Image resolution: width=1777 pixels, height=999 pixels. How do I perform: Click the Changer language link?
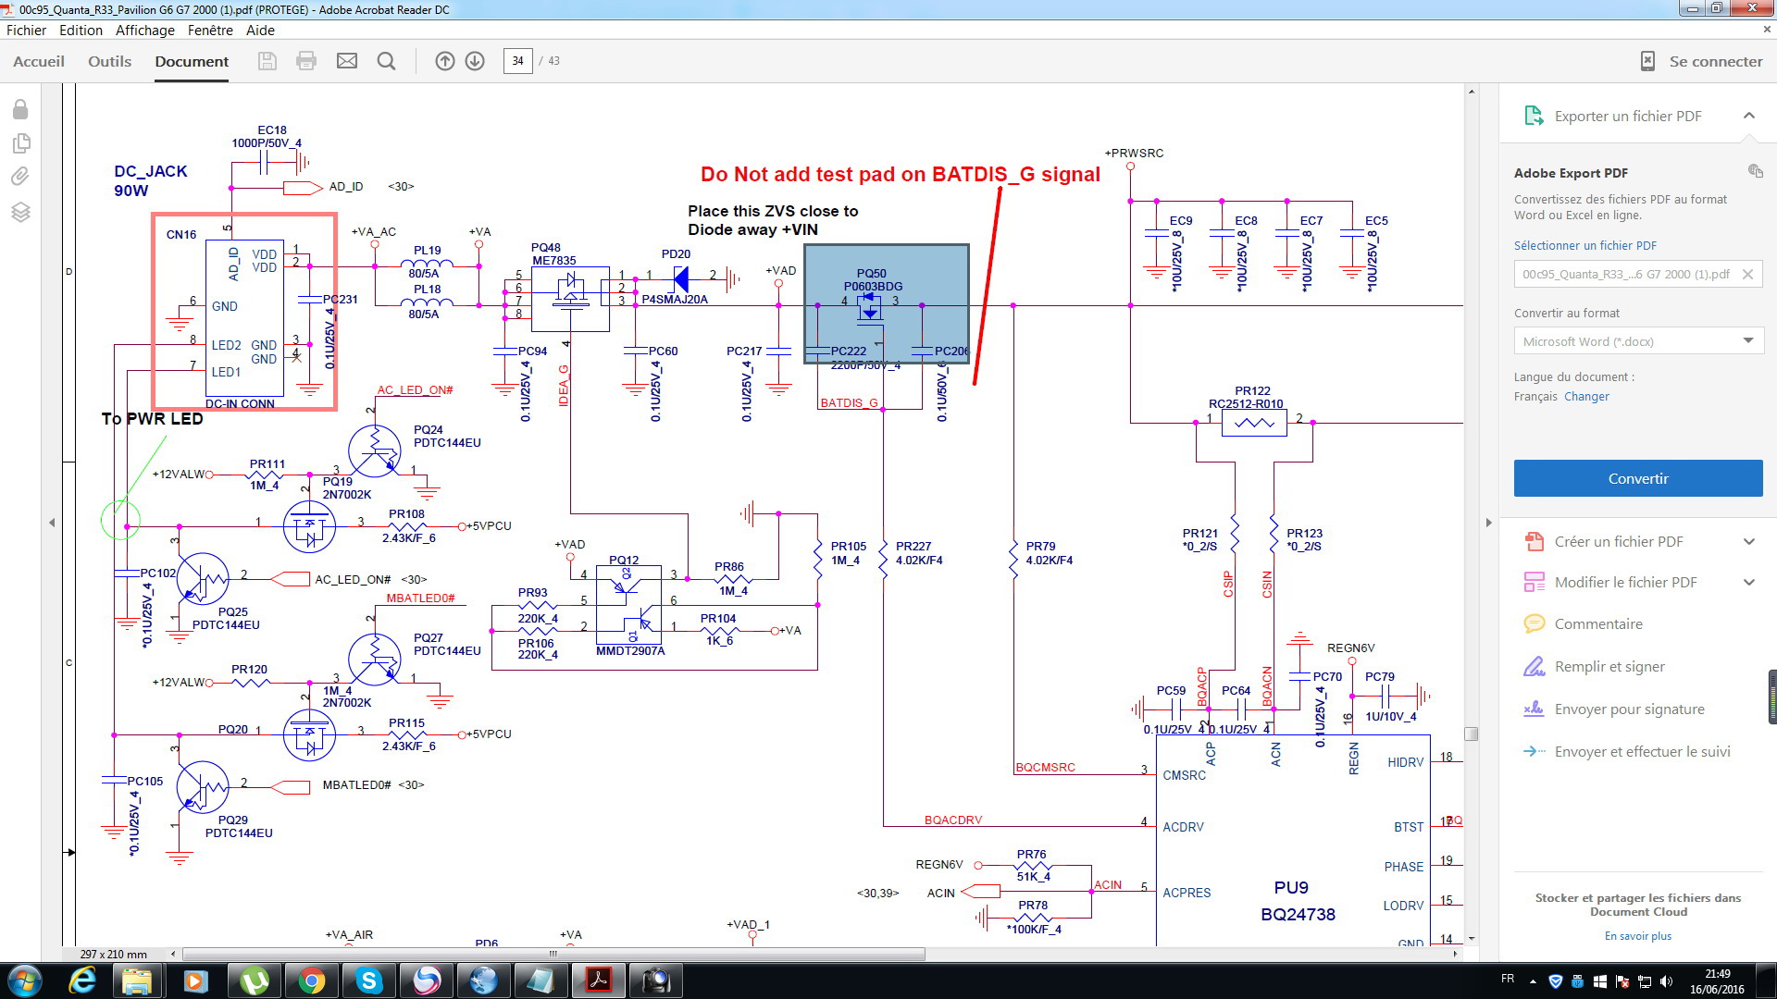(1586, 397)
